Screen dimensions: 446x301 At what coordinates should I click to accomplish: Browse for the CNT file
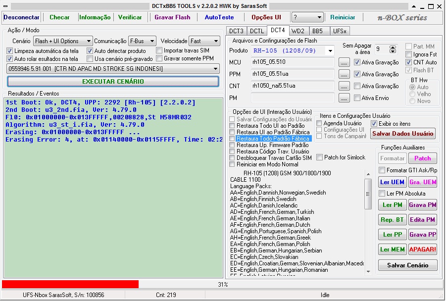coord(344,86)
